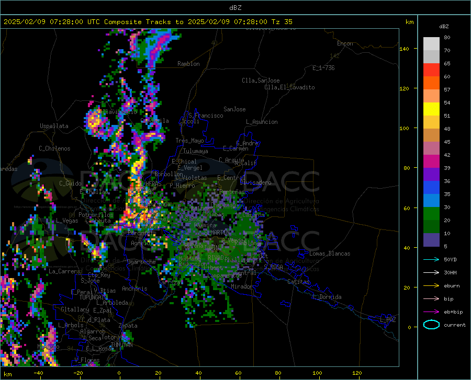Click the 'current' legend label

point(455,325)
